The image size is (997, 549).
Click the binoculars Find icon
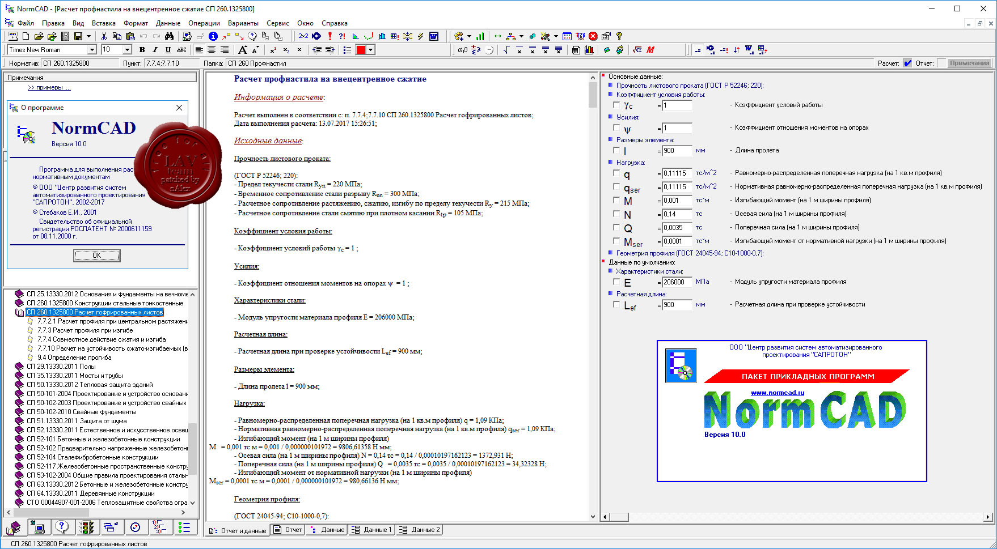click(169, 36)
